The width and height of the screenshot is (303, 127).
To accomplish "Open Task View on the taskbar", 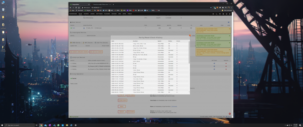I will [x=37, y=125].
